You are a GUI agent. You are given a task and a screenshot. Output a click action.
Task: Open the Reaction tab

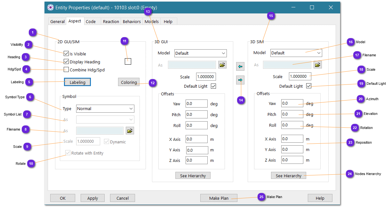click(111, 21)
